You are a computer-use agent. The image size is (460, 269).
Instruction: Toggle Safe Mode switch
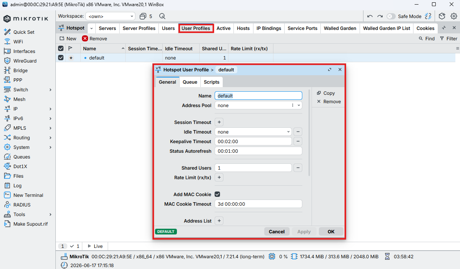click(391, 17)
